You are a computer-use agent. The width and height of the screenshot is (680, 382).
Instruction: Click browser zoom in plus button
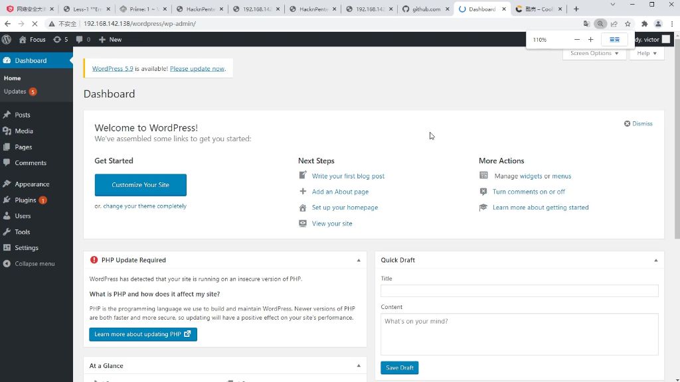coord(590,39)
